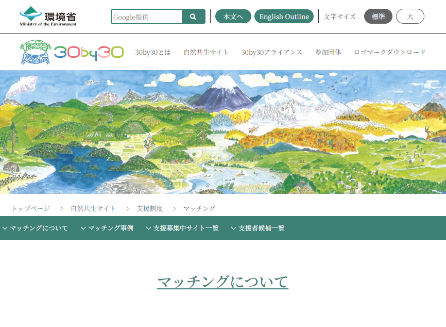Click the トップページ breadcrumb link
The height and width of the screenshot is (327, 446).
pyautogui.click(x=31, y=208)
